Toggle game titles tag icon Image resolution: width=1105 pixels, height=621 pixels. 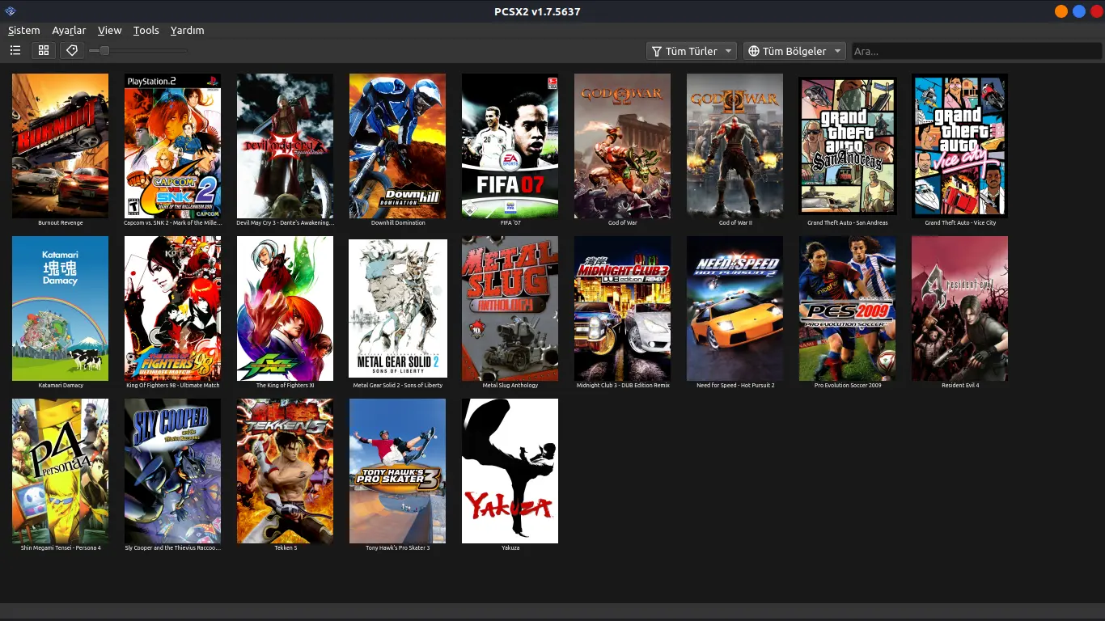click(72, 51)
